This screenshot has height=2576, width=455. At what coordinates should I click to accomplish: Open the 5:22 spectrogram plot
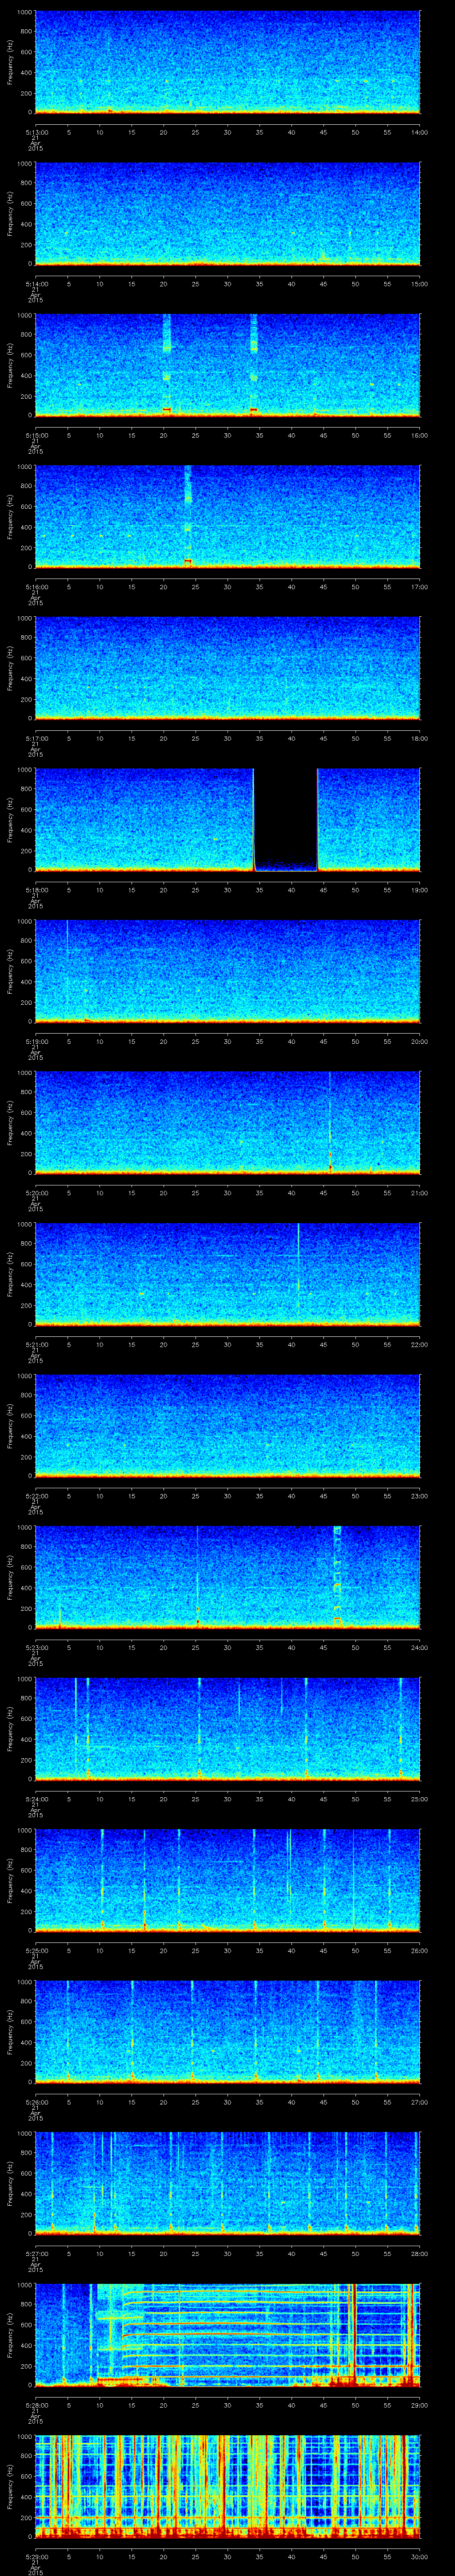point(227,1426)
